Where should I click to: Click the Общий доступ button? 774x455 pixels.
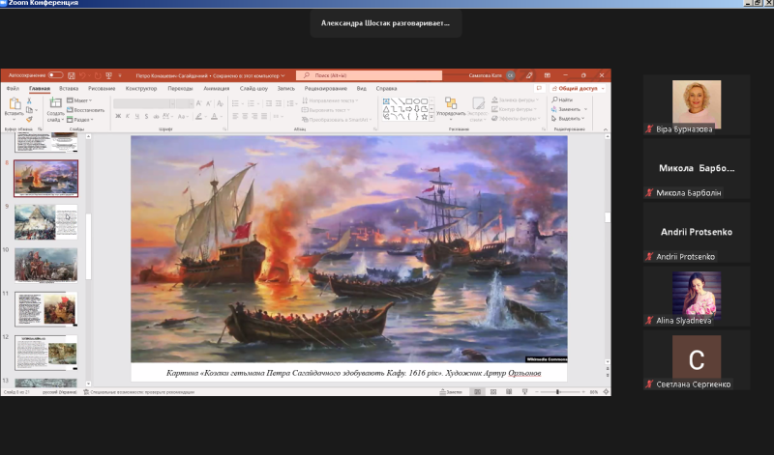tap(578, 88)
